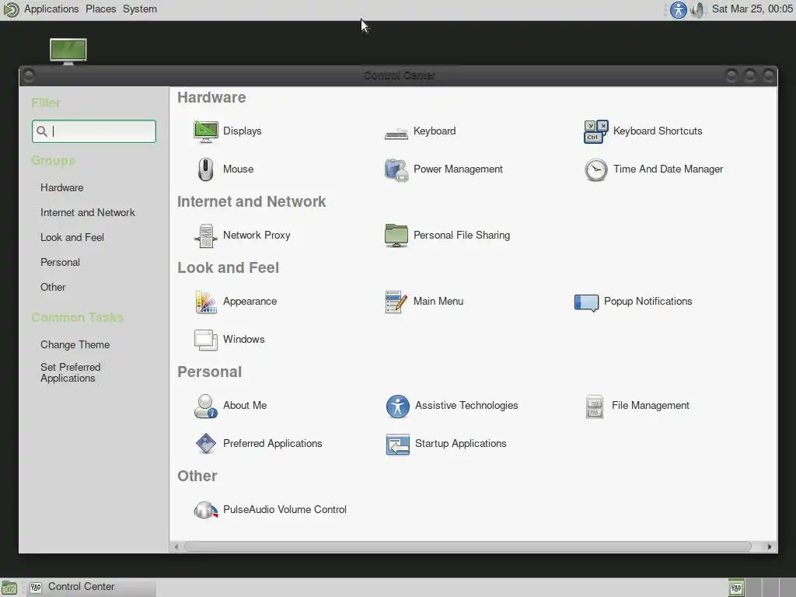This screenshot has height=597, width=796.
Task: Open the Preferred Applications icon
Action: (205, 444)
